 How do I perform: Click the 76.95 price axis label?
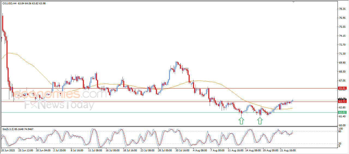coord(342,18)
